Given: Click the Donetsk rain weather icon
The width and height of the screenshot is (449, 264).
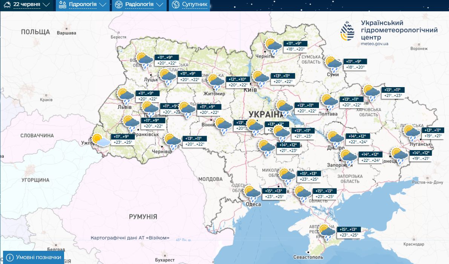Looking at the screenshot, I should (399, 155).
